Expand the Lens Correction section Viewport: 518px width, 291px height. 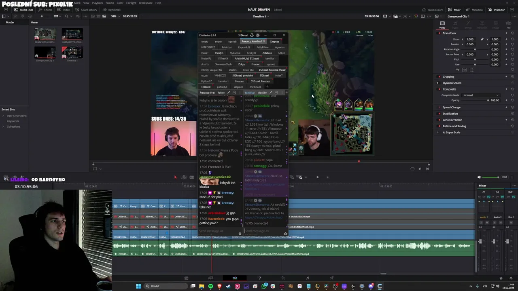coord(452,120)
